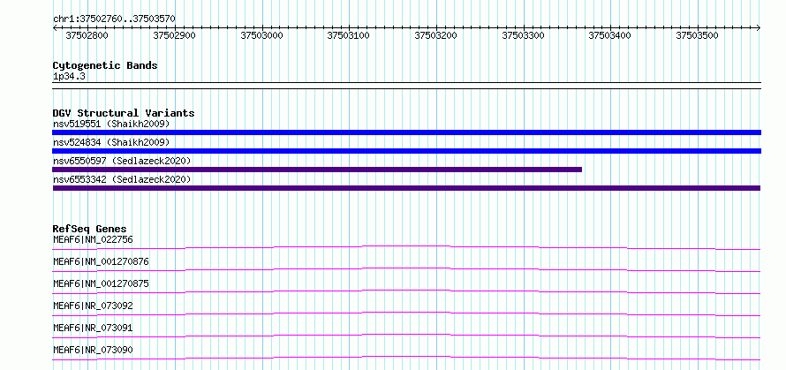Open the MEAF6|NM_022756 transcript label
Viewport: 786px width, 370px height.
point(93,239)
